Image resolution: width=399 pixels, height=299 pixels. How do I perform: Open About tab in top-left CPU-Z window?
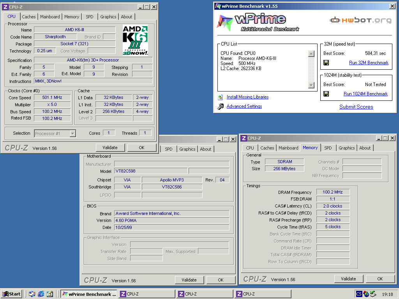(127, 17)
